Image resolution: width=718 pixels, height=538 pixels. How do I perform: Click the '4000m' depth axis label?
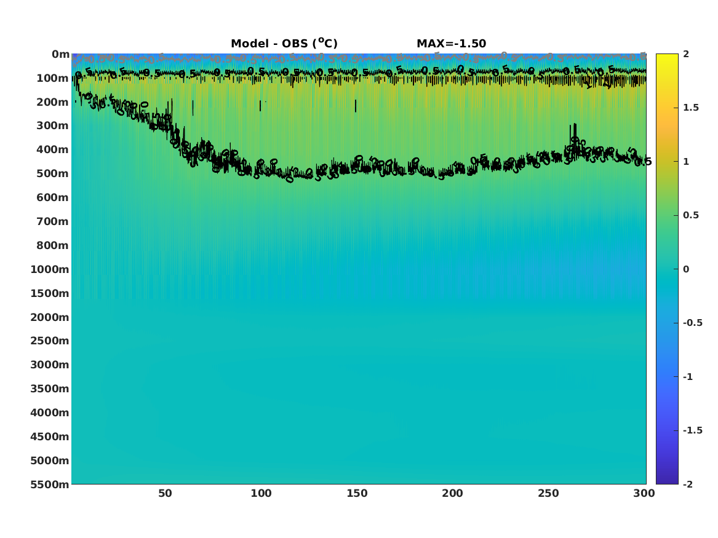50,413
